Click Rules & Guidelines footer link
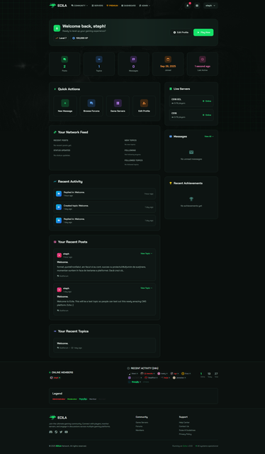 point(187,431)
